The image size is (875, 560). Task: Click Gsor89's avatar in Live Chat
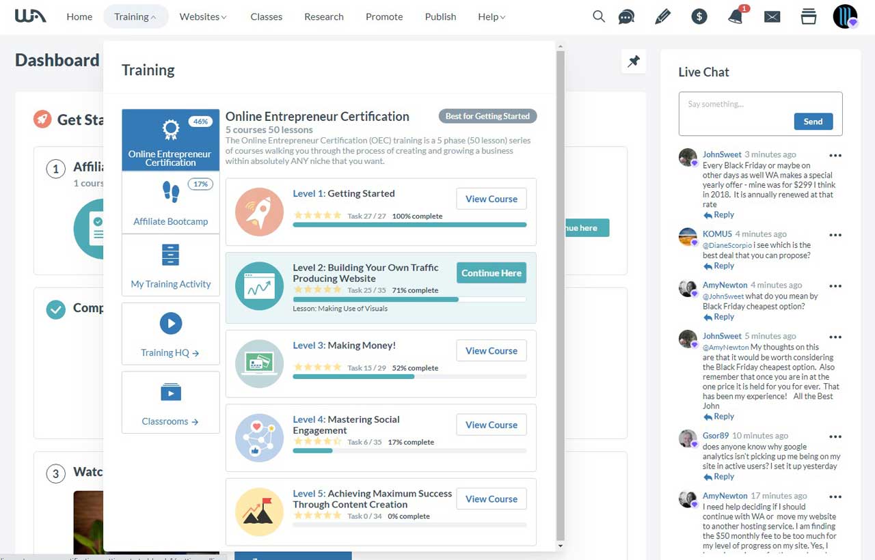(x=688, y=438)
